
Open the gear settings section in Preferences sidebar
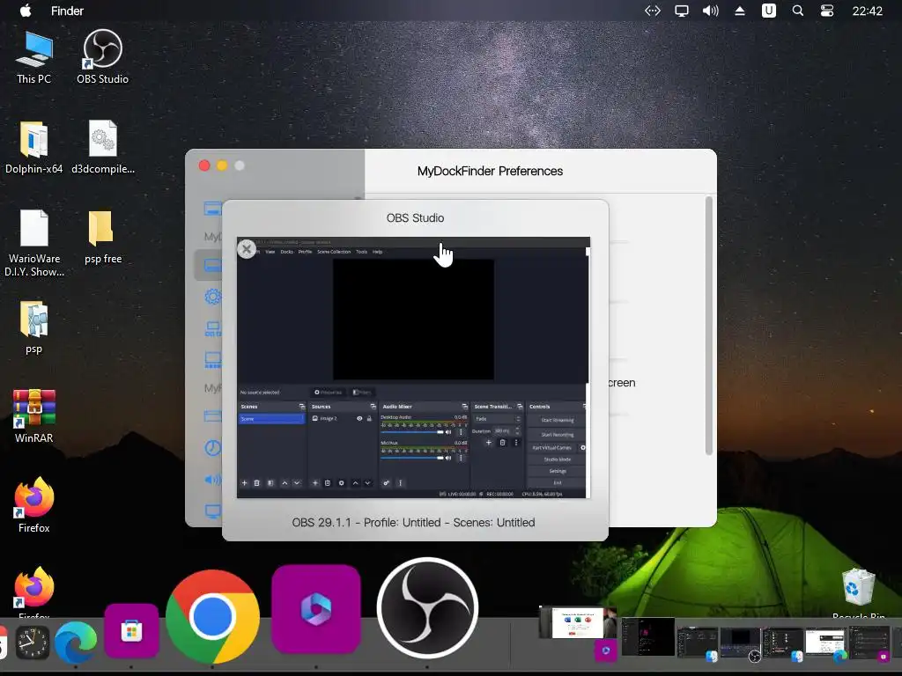[x=213, y=297]
